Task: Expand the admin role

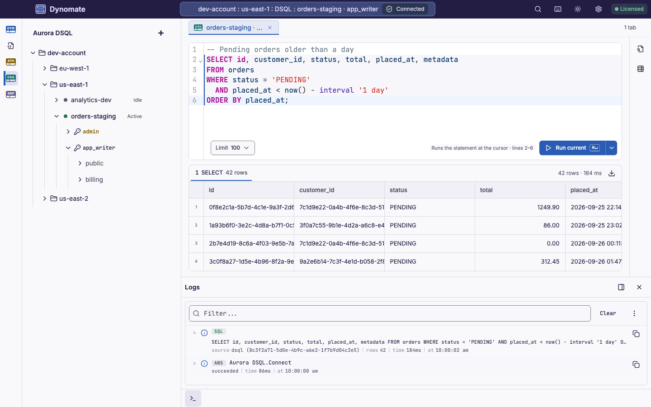Action: click(x=68, y=132)
